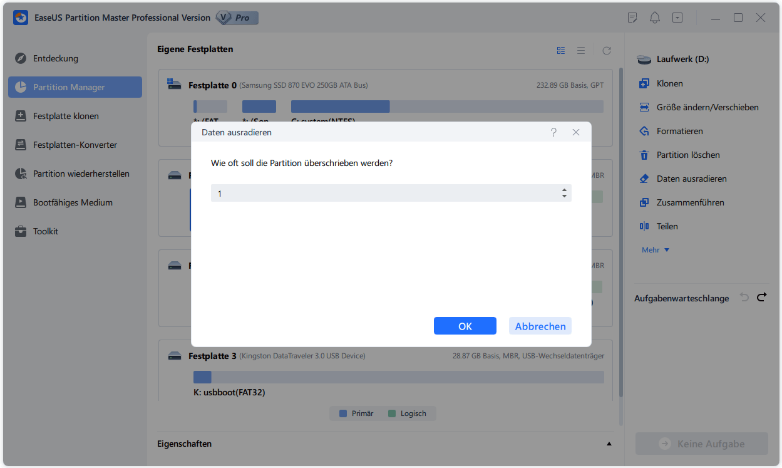The width and height of the screenshot is (782, 468).
Task: Click the Partition wiederherstellen icon
Action: click(21, 174)
